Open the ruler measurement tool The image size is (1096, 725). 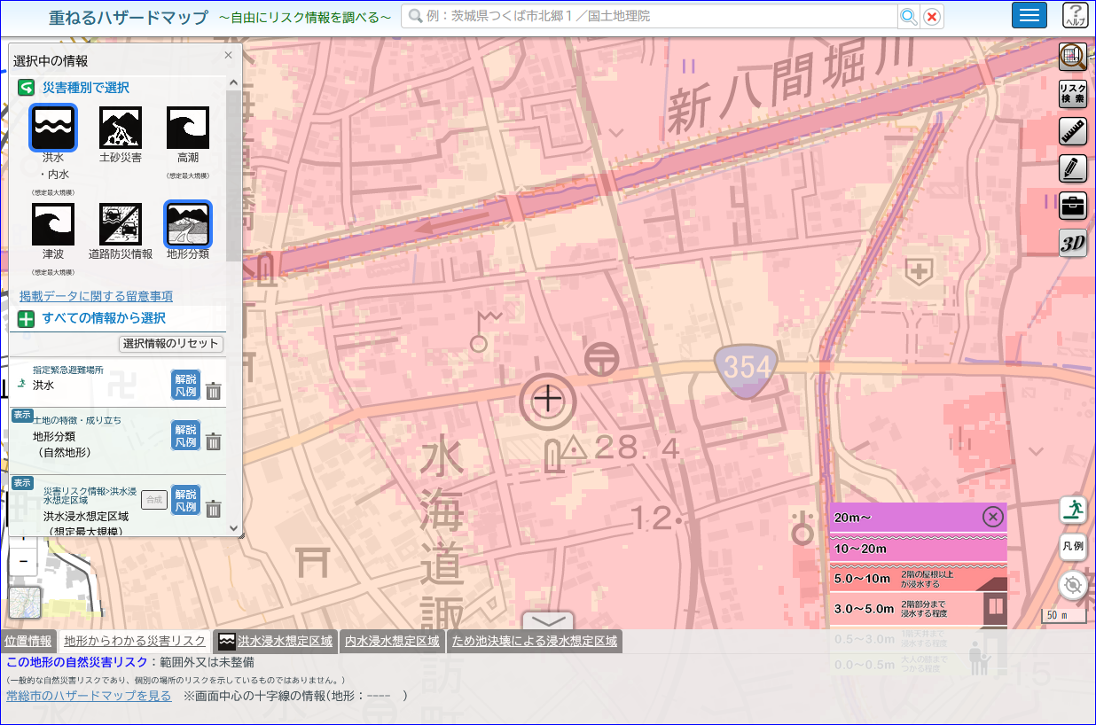click(1073, 131)
